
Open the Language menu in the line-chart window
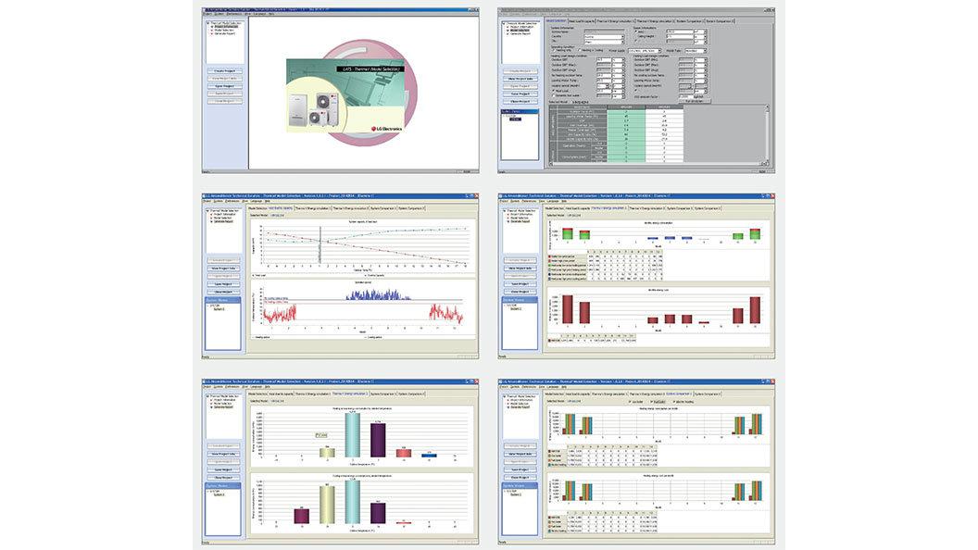[x=256, y=201]
